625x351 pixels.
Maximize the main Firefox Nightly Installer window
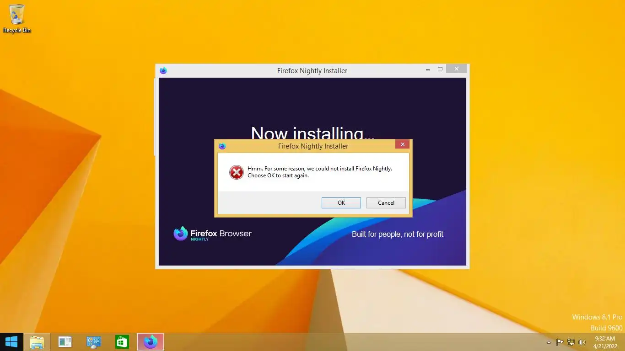point(440,69)
